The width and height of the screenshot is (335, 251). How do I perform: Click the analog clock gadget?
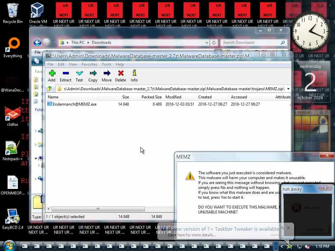[310, 31]
